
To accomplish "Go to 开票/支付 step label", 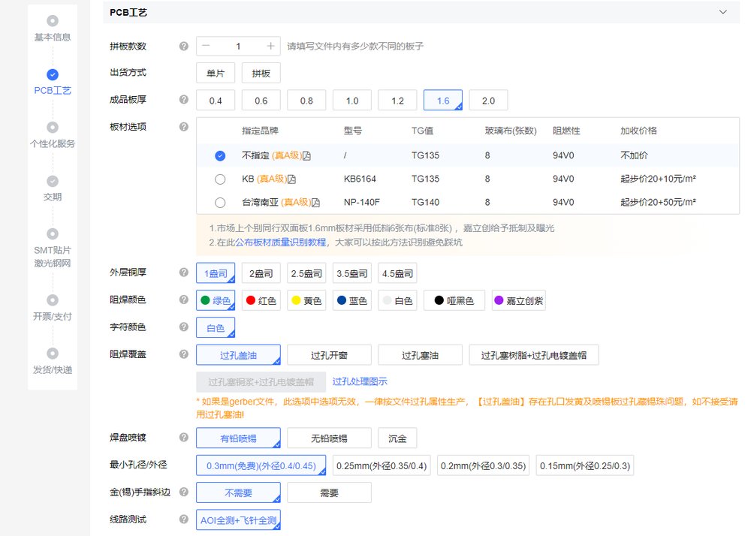I will pyautogui.click(x=53, y=316).
